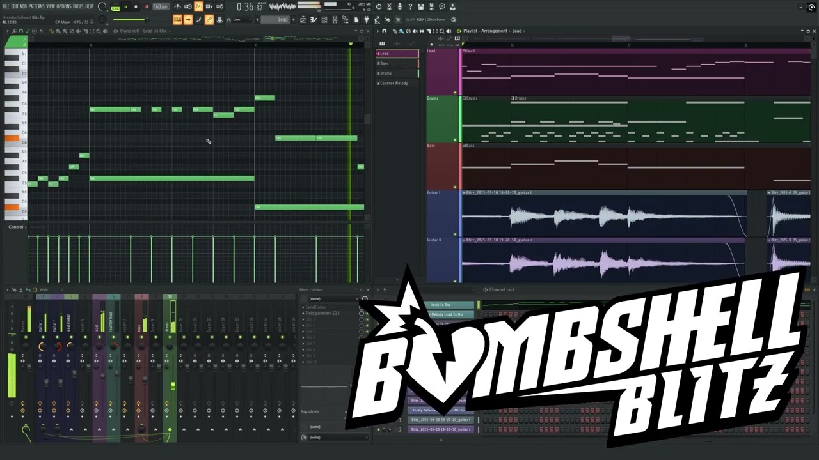The width and height of the screenshot is (819, 460).
Task: Toggle loop recording icon in top toolbar
Action: [x=219, y=6]
